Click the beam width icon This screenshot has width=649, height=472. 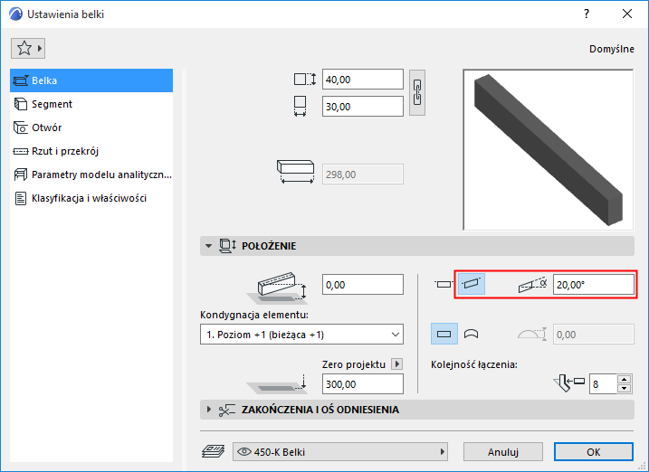click(x=301, y=106)
